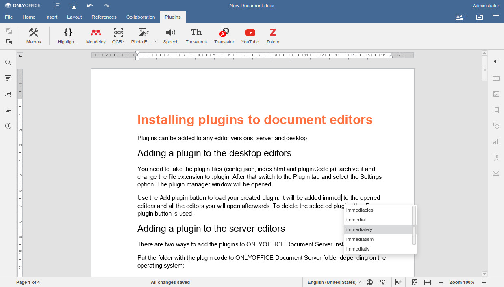Open Shape settings in right sidebar
The width and height of the screenshot is (504, 287).
[x=496, y=126]
